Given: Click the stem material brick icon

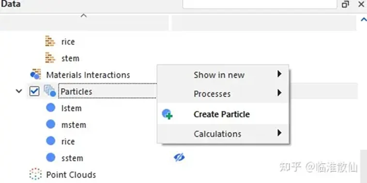Looking at the screenshot, I should [50, 58].
